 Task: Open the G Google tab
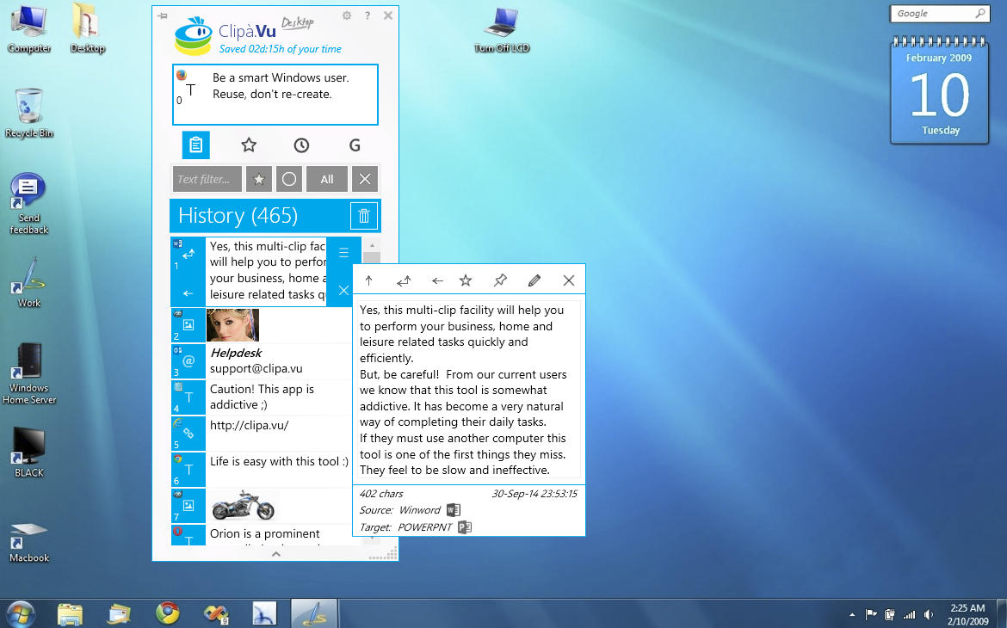pyautogui.click(x=355, y=145)
